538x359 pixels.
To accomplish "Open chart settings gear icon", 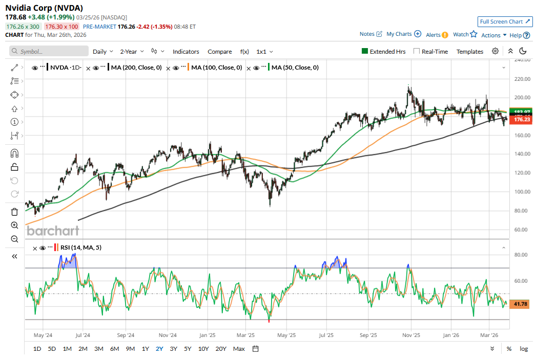I will click(495, 51).
